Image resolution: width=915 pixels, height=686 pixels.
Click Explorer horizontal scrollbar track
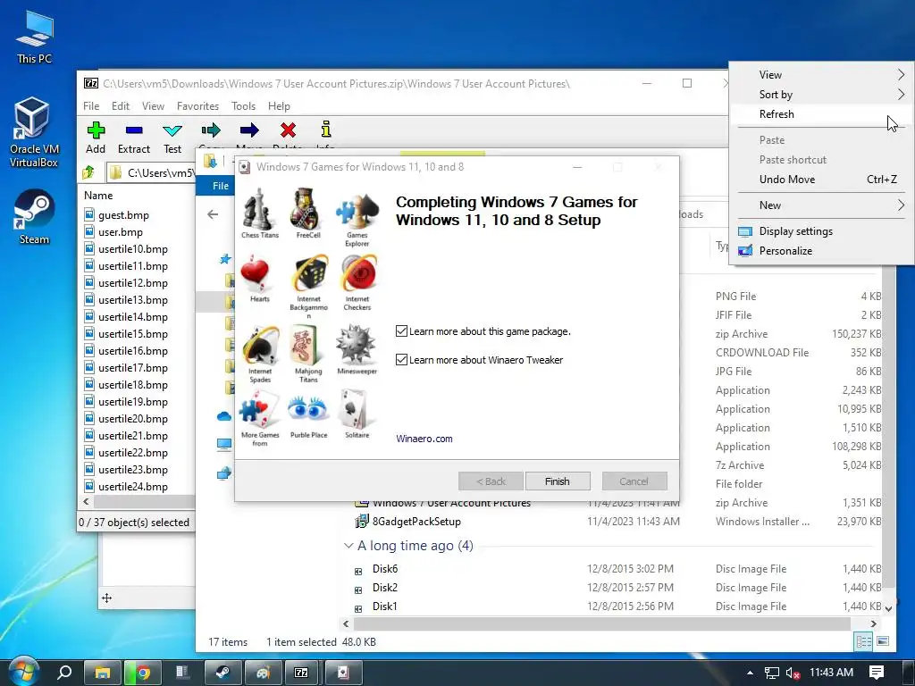tap(601, 623)
